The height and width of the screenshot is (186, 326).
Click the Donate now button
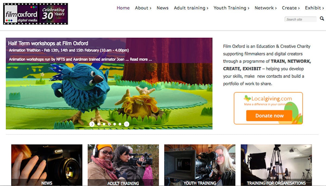click(x=269, y=116)
